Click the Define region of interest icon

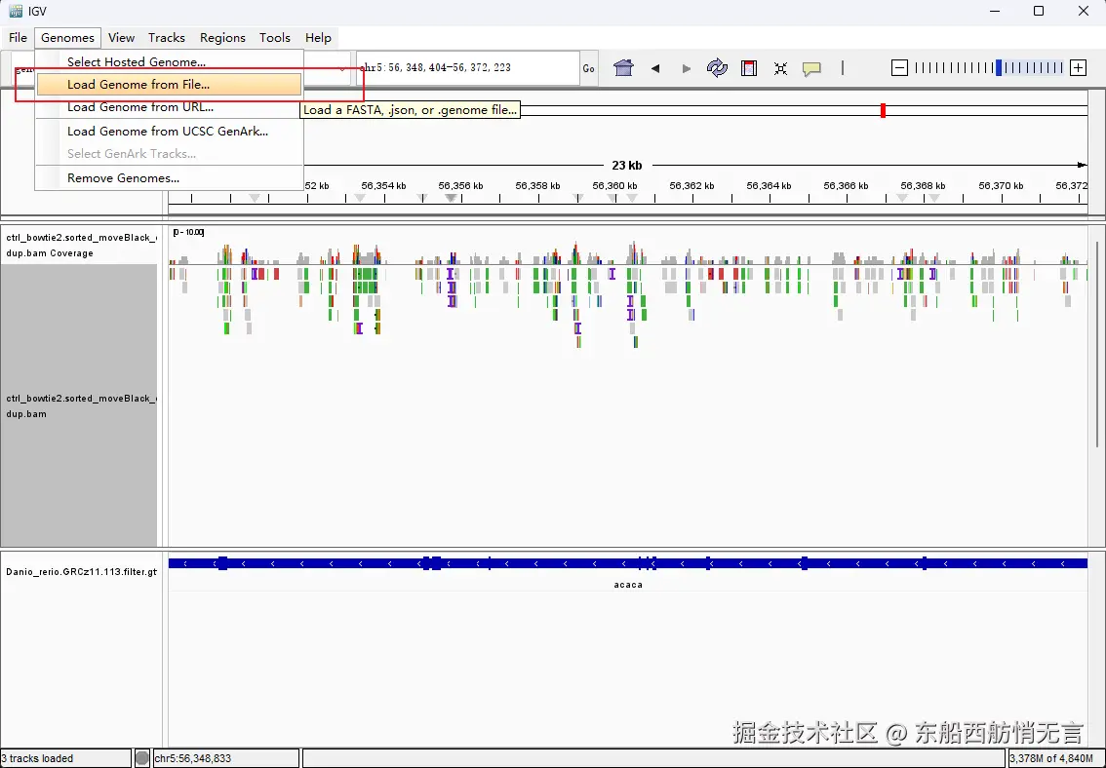tap(749, 67)
